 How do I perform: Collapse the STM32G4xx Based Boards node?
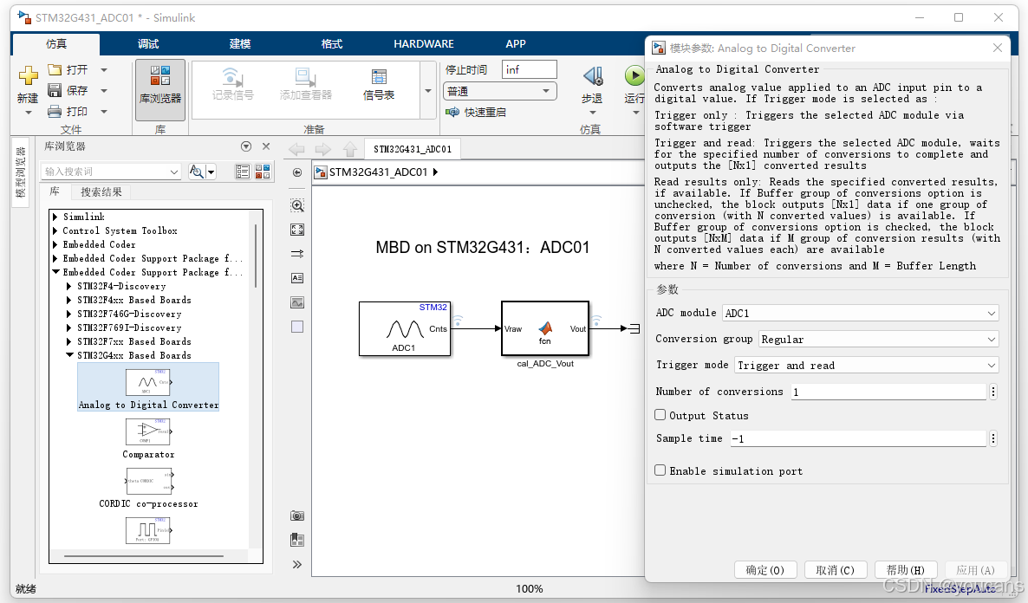point(69,355)
